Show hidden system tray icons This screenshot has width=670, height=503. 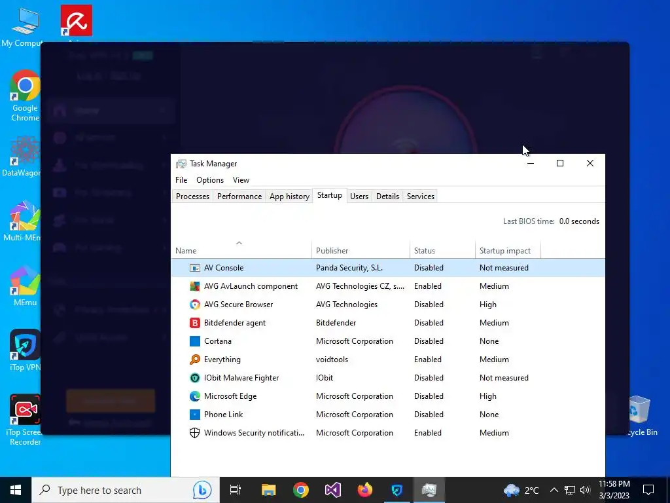click(x=554, y=490)
